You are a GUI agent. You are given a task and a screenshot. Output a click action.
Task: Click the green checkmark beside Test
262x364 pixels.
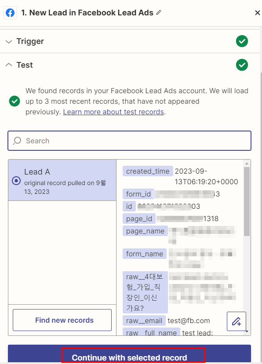tap(242, 65)
